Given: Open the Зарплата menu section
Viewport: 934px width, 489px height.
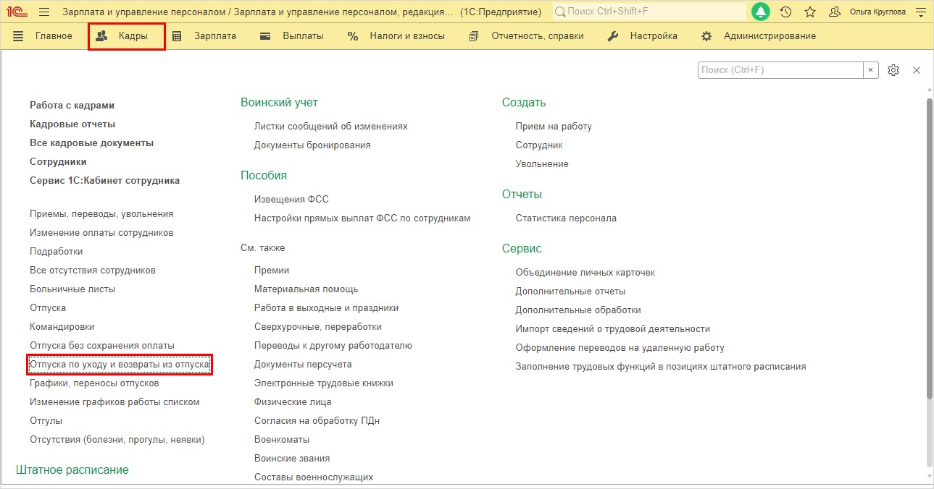Looking at the screenshot, I should pyautogui.click(x=205, y=36).
